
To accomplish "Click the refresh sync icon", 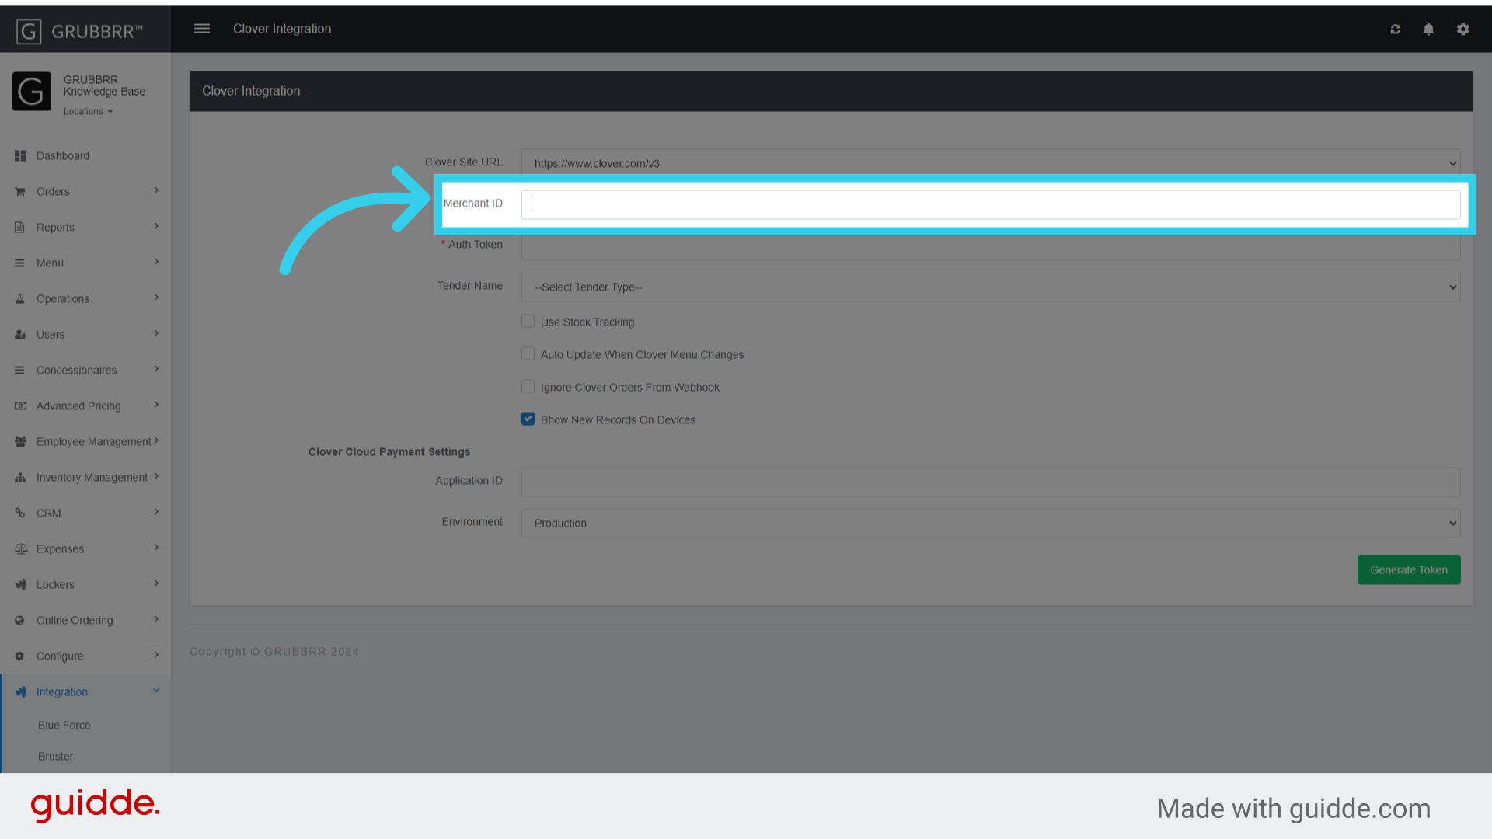I will [x=1396, y=30].
